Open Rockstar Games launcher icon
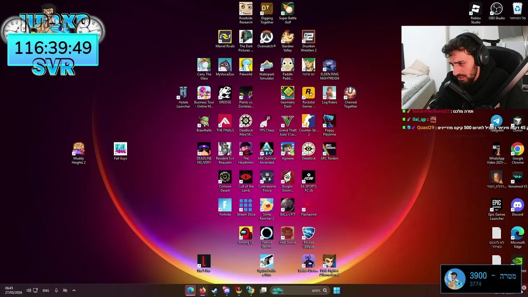 [309, 97]
